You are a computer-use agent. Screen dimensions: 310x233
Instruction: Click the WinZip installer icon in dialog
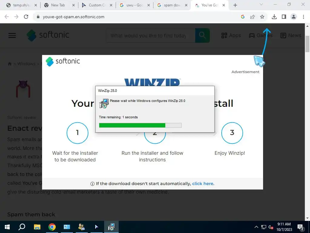click(104, 103)
